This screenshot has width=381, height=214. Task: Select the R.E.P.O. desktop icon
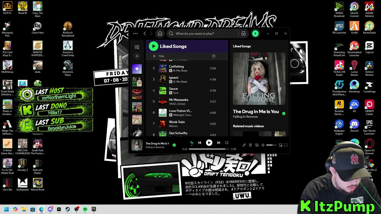point(7,8)
